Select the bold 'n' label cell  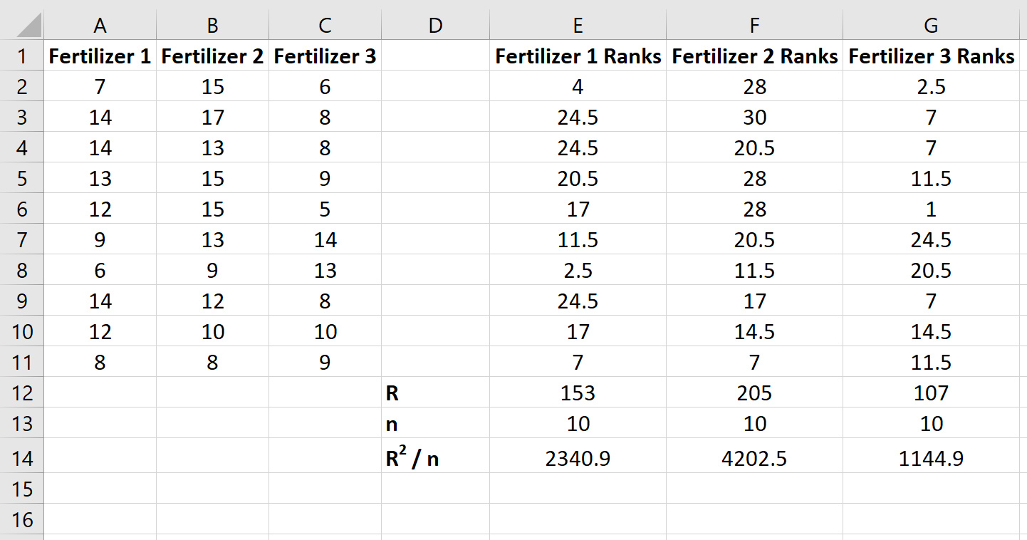436,423
